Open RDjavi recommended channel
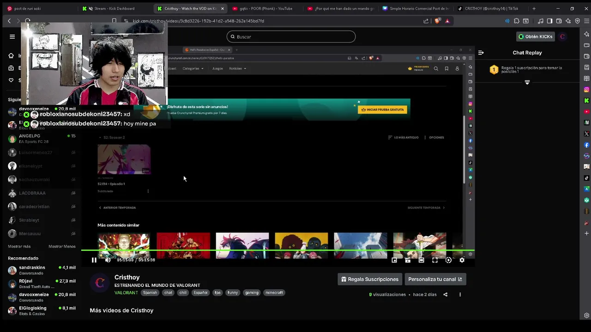 coord(42,284)
